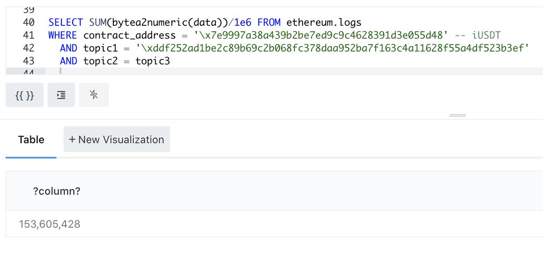Click topic3 at end of line 43

[x=153, y=61]
